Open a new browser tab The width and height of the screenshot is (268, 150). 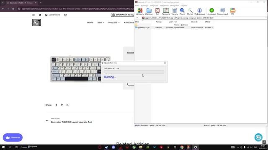point(41,3)
